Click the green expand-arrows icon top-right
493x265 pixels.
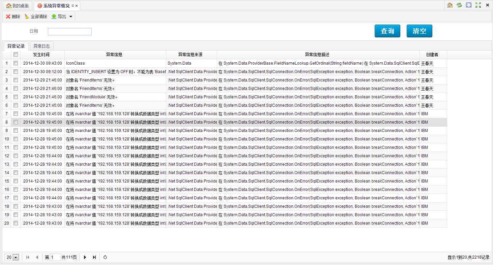click(478, 5)
